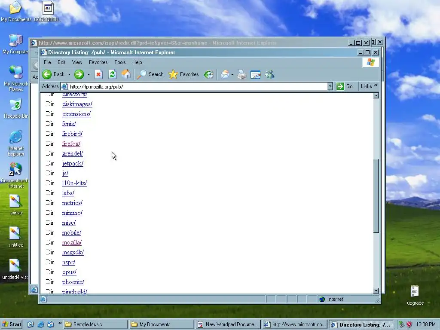This screenshot has height=330, width=440.
Task: Click the Refresh page icon
Action: (112, 74)
